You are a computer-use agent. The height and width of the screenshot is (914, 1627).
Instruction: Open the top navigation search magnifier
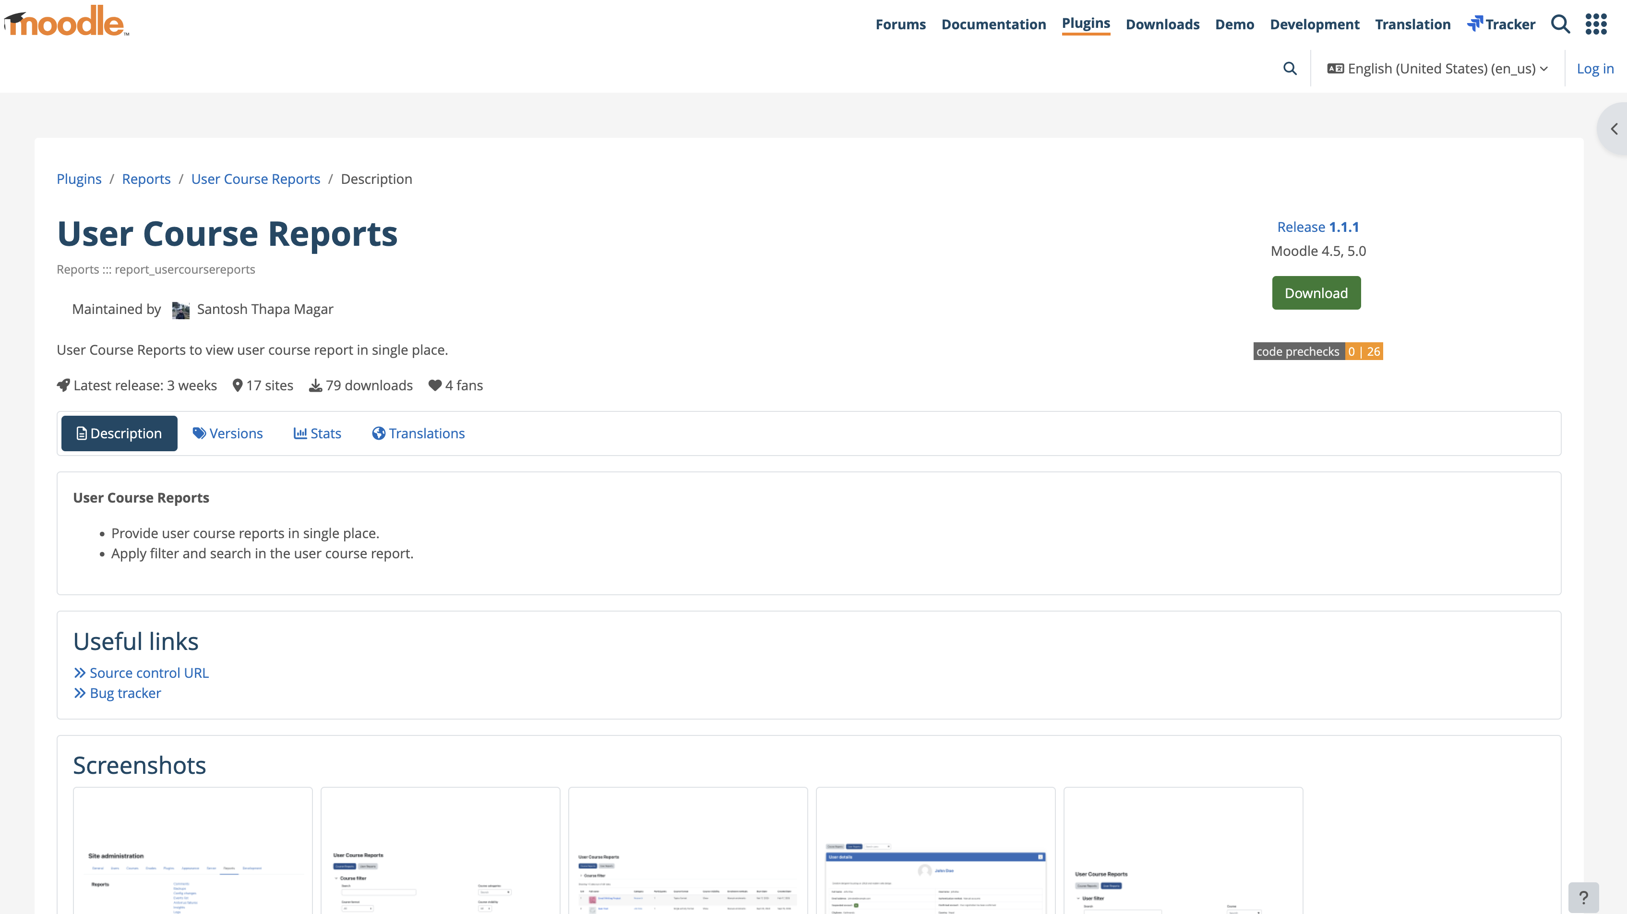click(1560, 24)
